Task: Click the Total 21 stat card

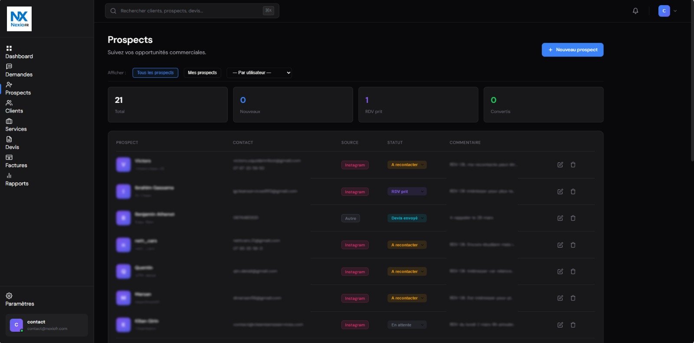Action: coord(167,105)
